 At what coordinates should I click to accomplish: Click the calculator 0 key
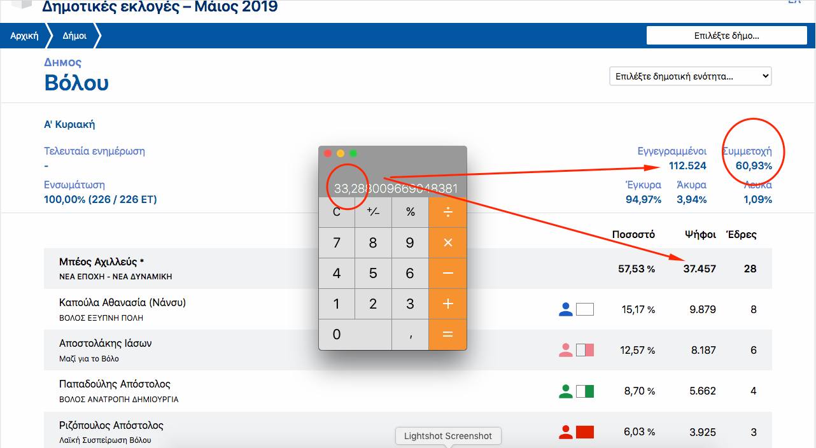pos(355,334)
